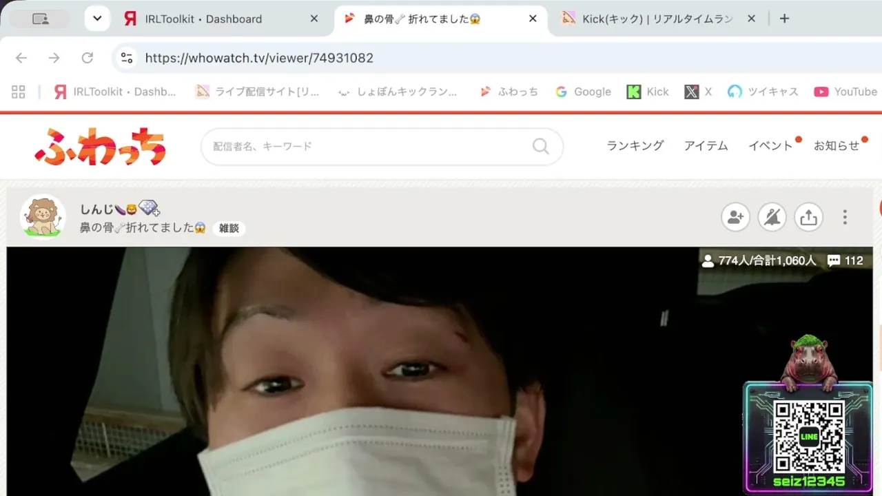The image size is (882, 496).
Task: Click the 112 comment count
Action: [845, 260]
